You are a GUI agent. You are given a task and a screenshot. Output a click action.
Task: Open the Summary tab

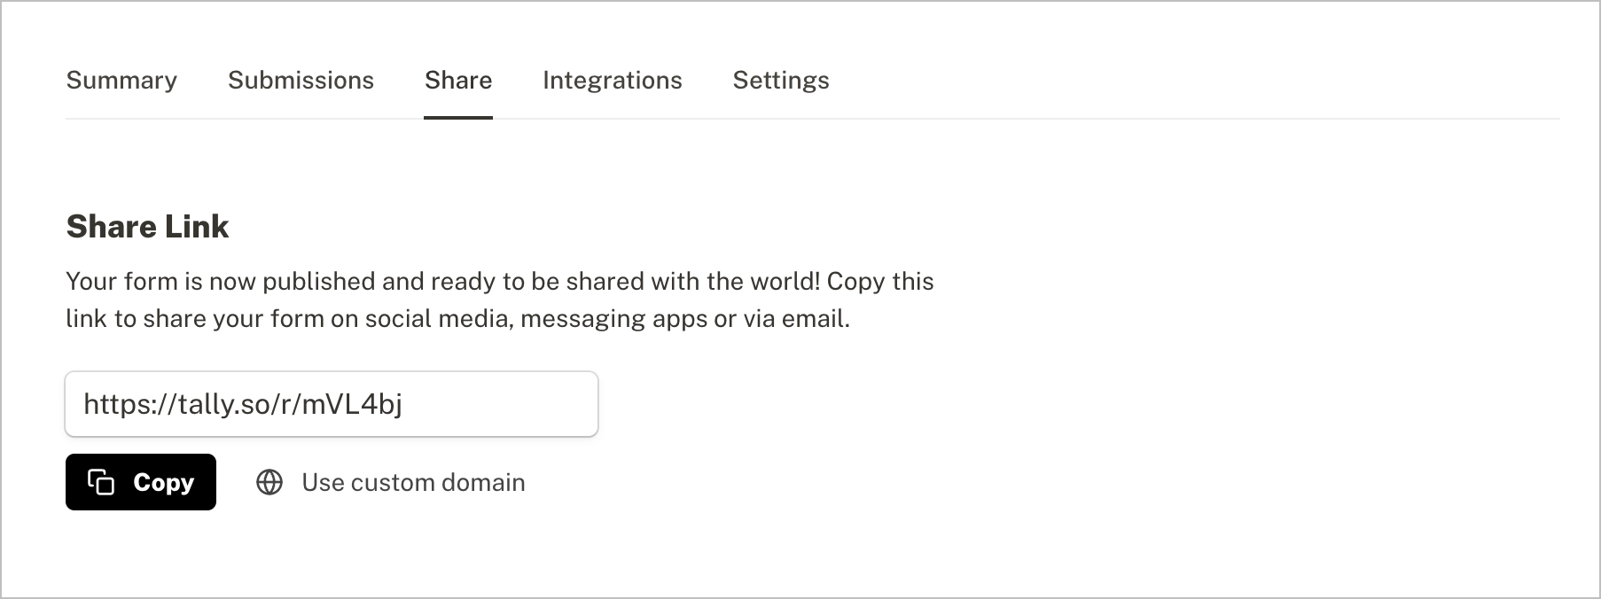121,81
